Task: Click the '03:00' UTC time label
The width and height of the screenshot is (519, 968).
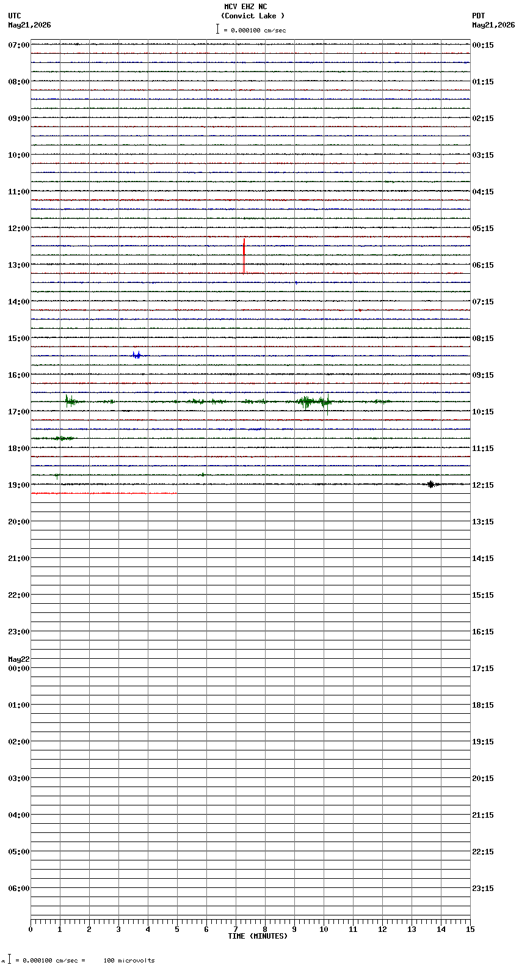Action: coord(19,779)
